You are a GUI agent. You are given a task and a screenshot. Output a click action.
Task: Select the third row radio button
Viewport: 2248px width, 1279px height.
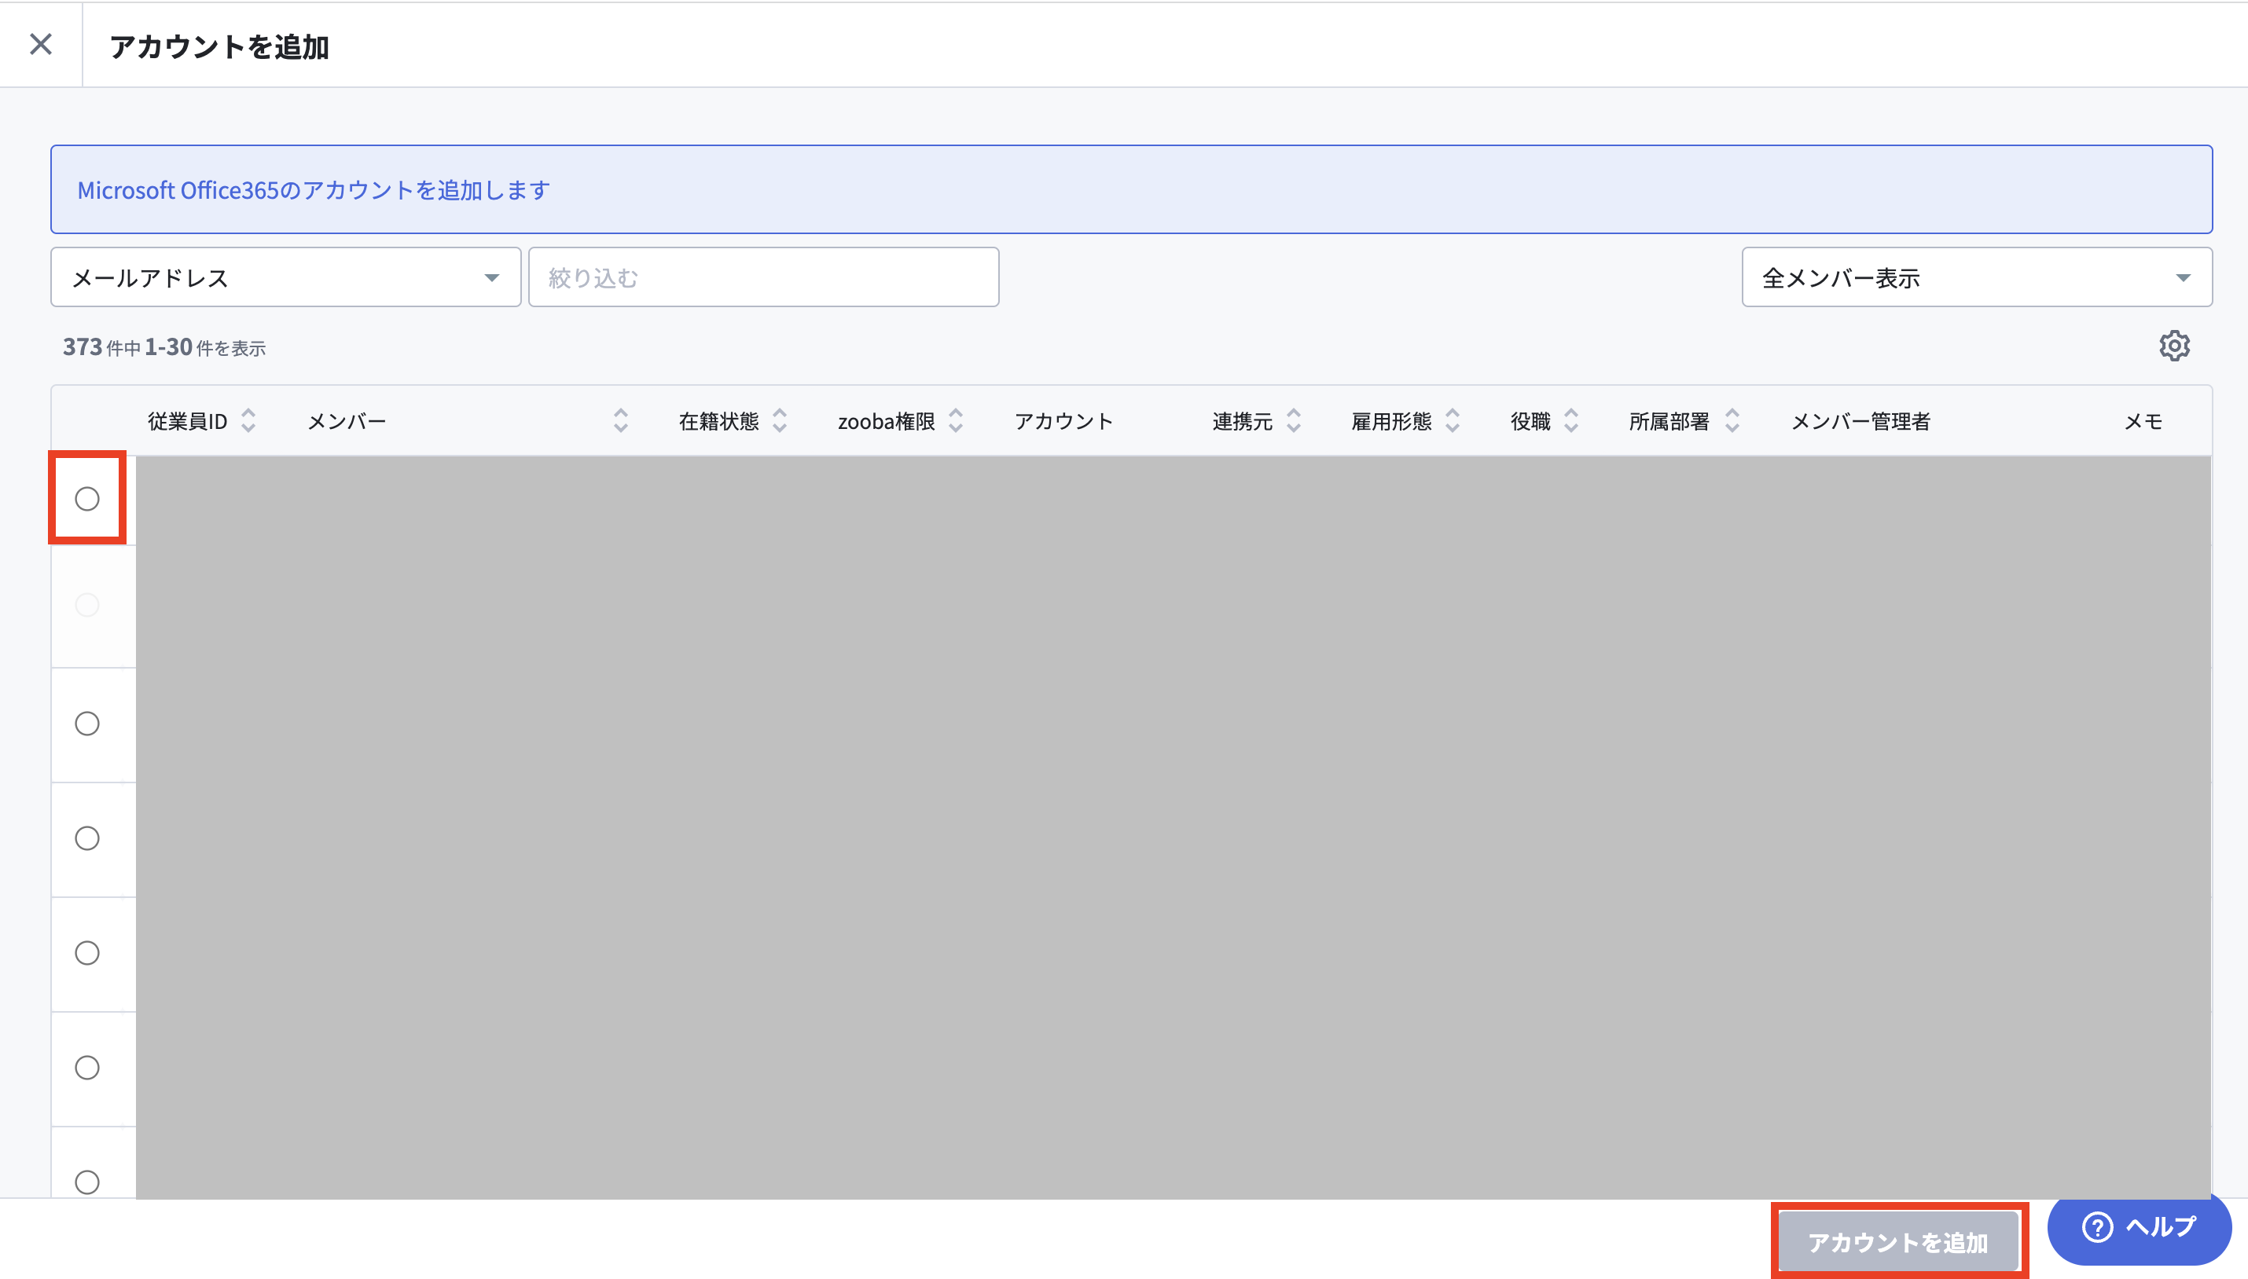(87, 724)
